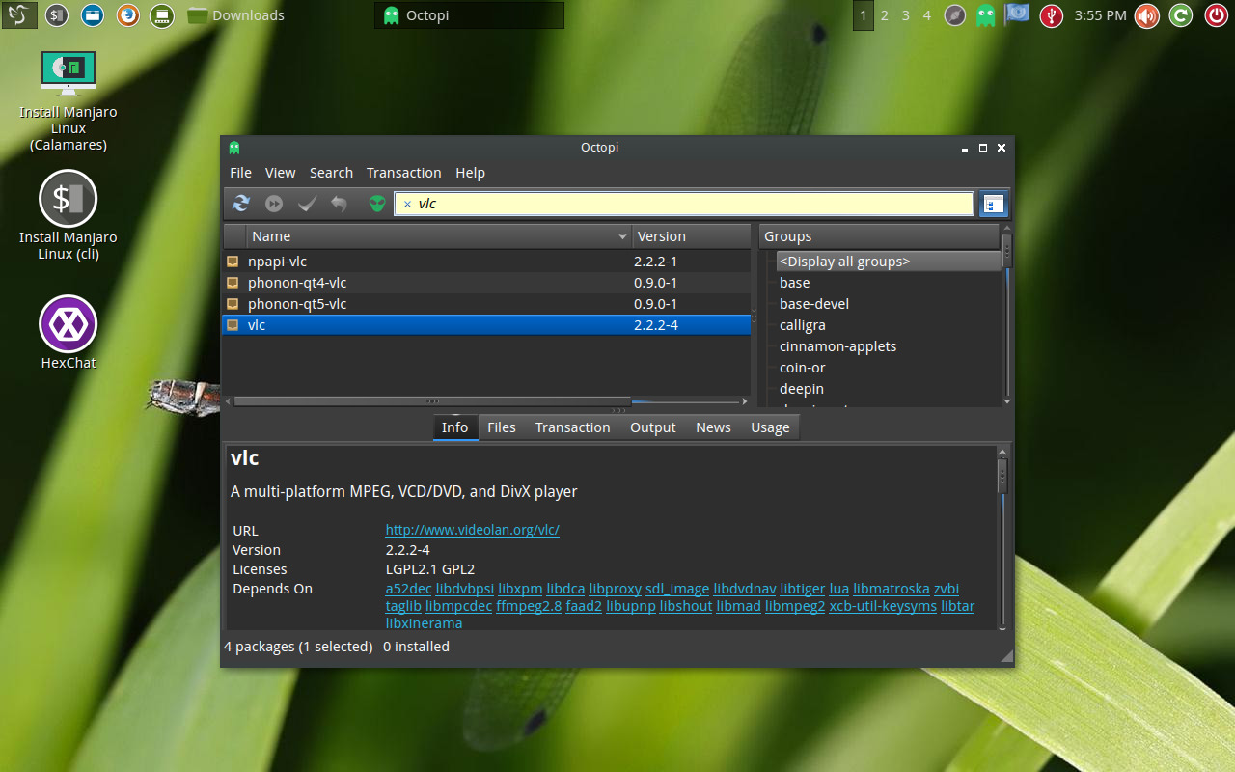Click in the package search field

pyautogui.click(x=684, y=204)
